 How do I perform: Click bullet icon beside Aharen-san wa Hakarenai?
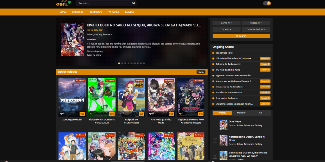213,81
